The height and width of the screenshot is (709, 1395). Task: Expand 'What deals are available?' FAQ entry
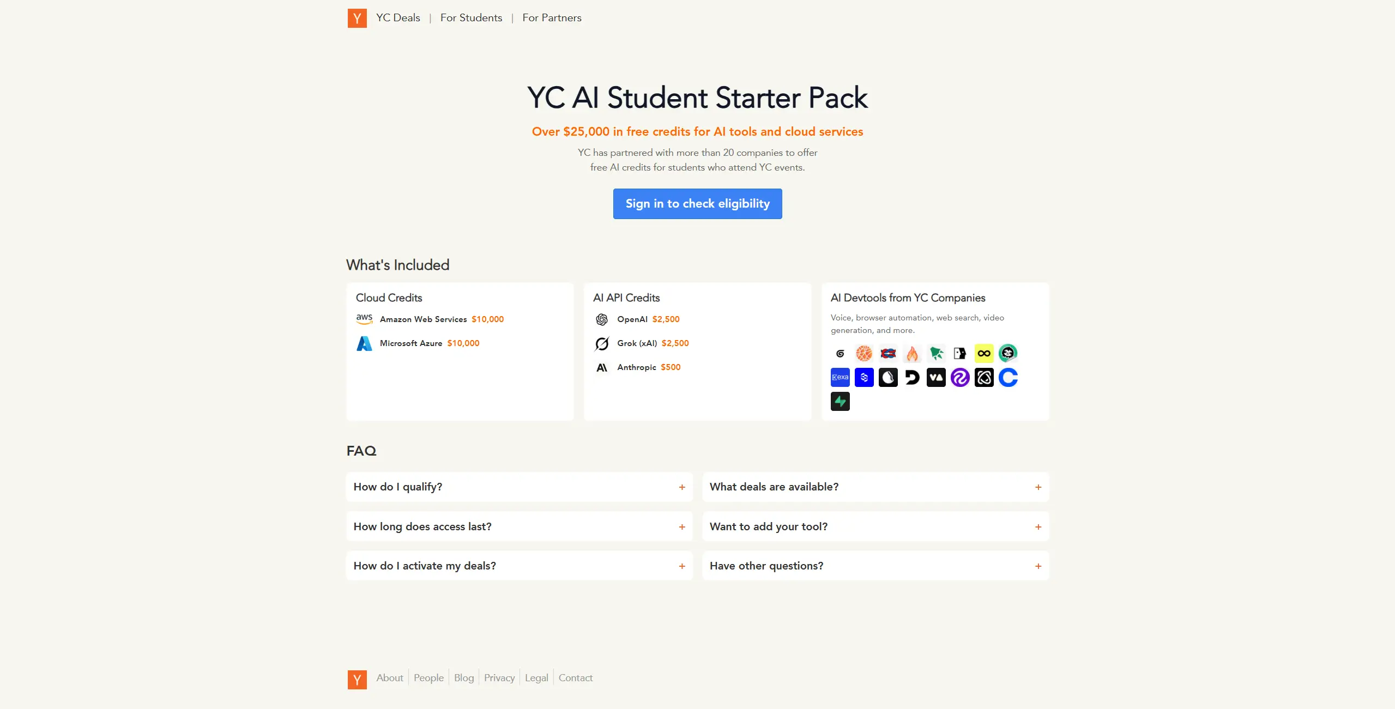click(x=875, y=487)
